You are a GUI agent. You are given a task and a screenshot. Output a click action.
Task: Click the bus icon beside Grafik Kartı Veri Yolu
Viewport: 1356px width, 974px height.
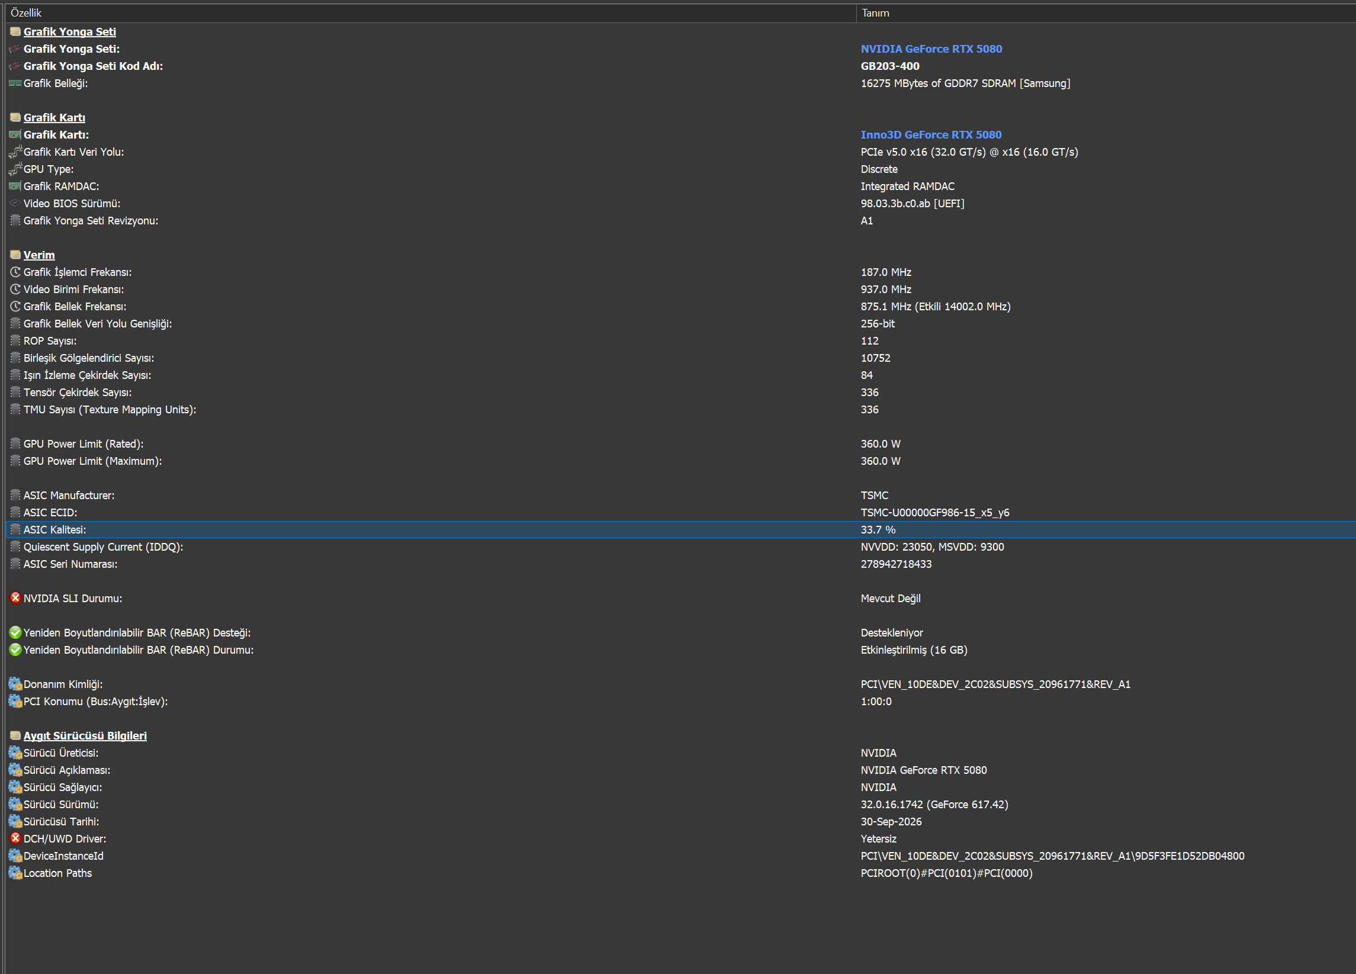click(15, 152)
